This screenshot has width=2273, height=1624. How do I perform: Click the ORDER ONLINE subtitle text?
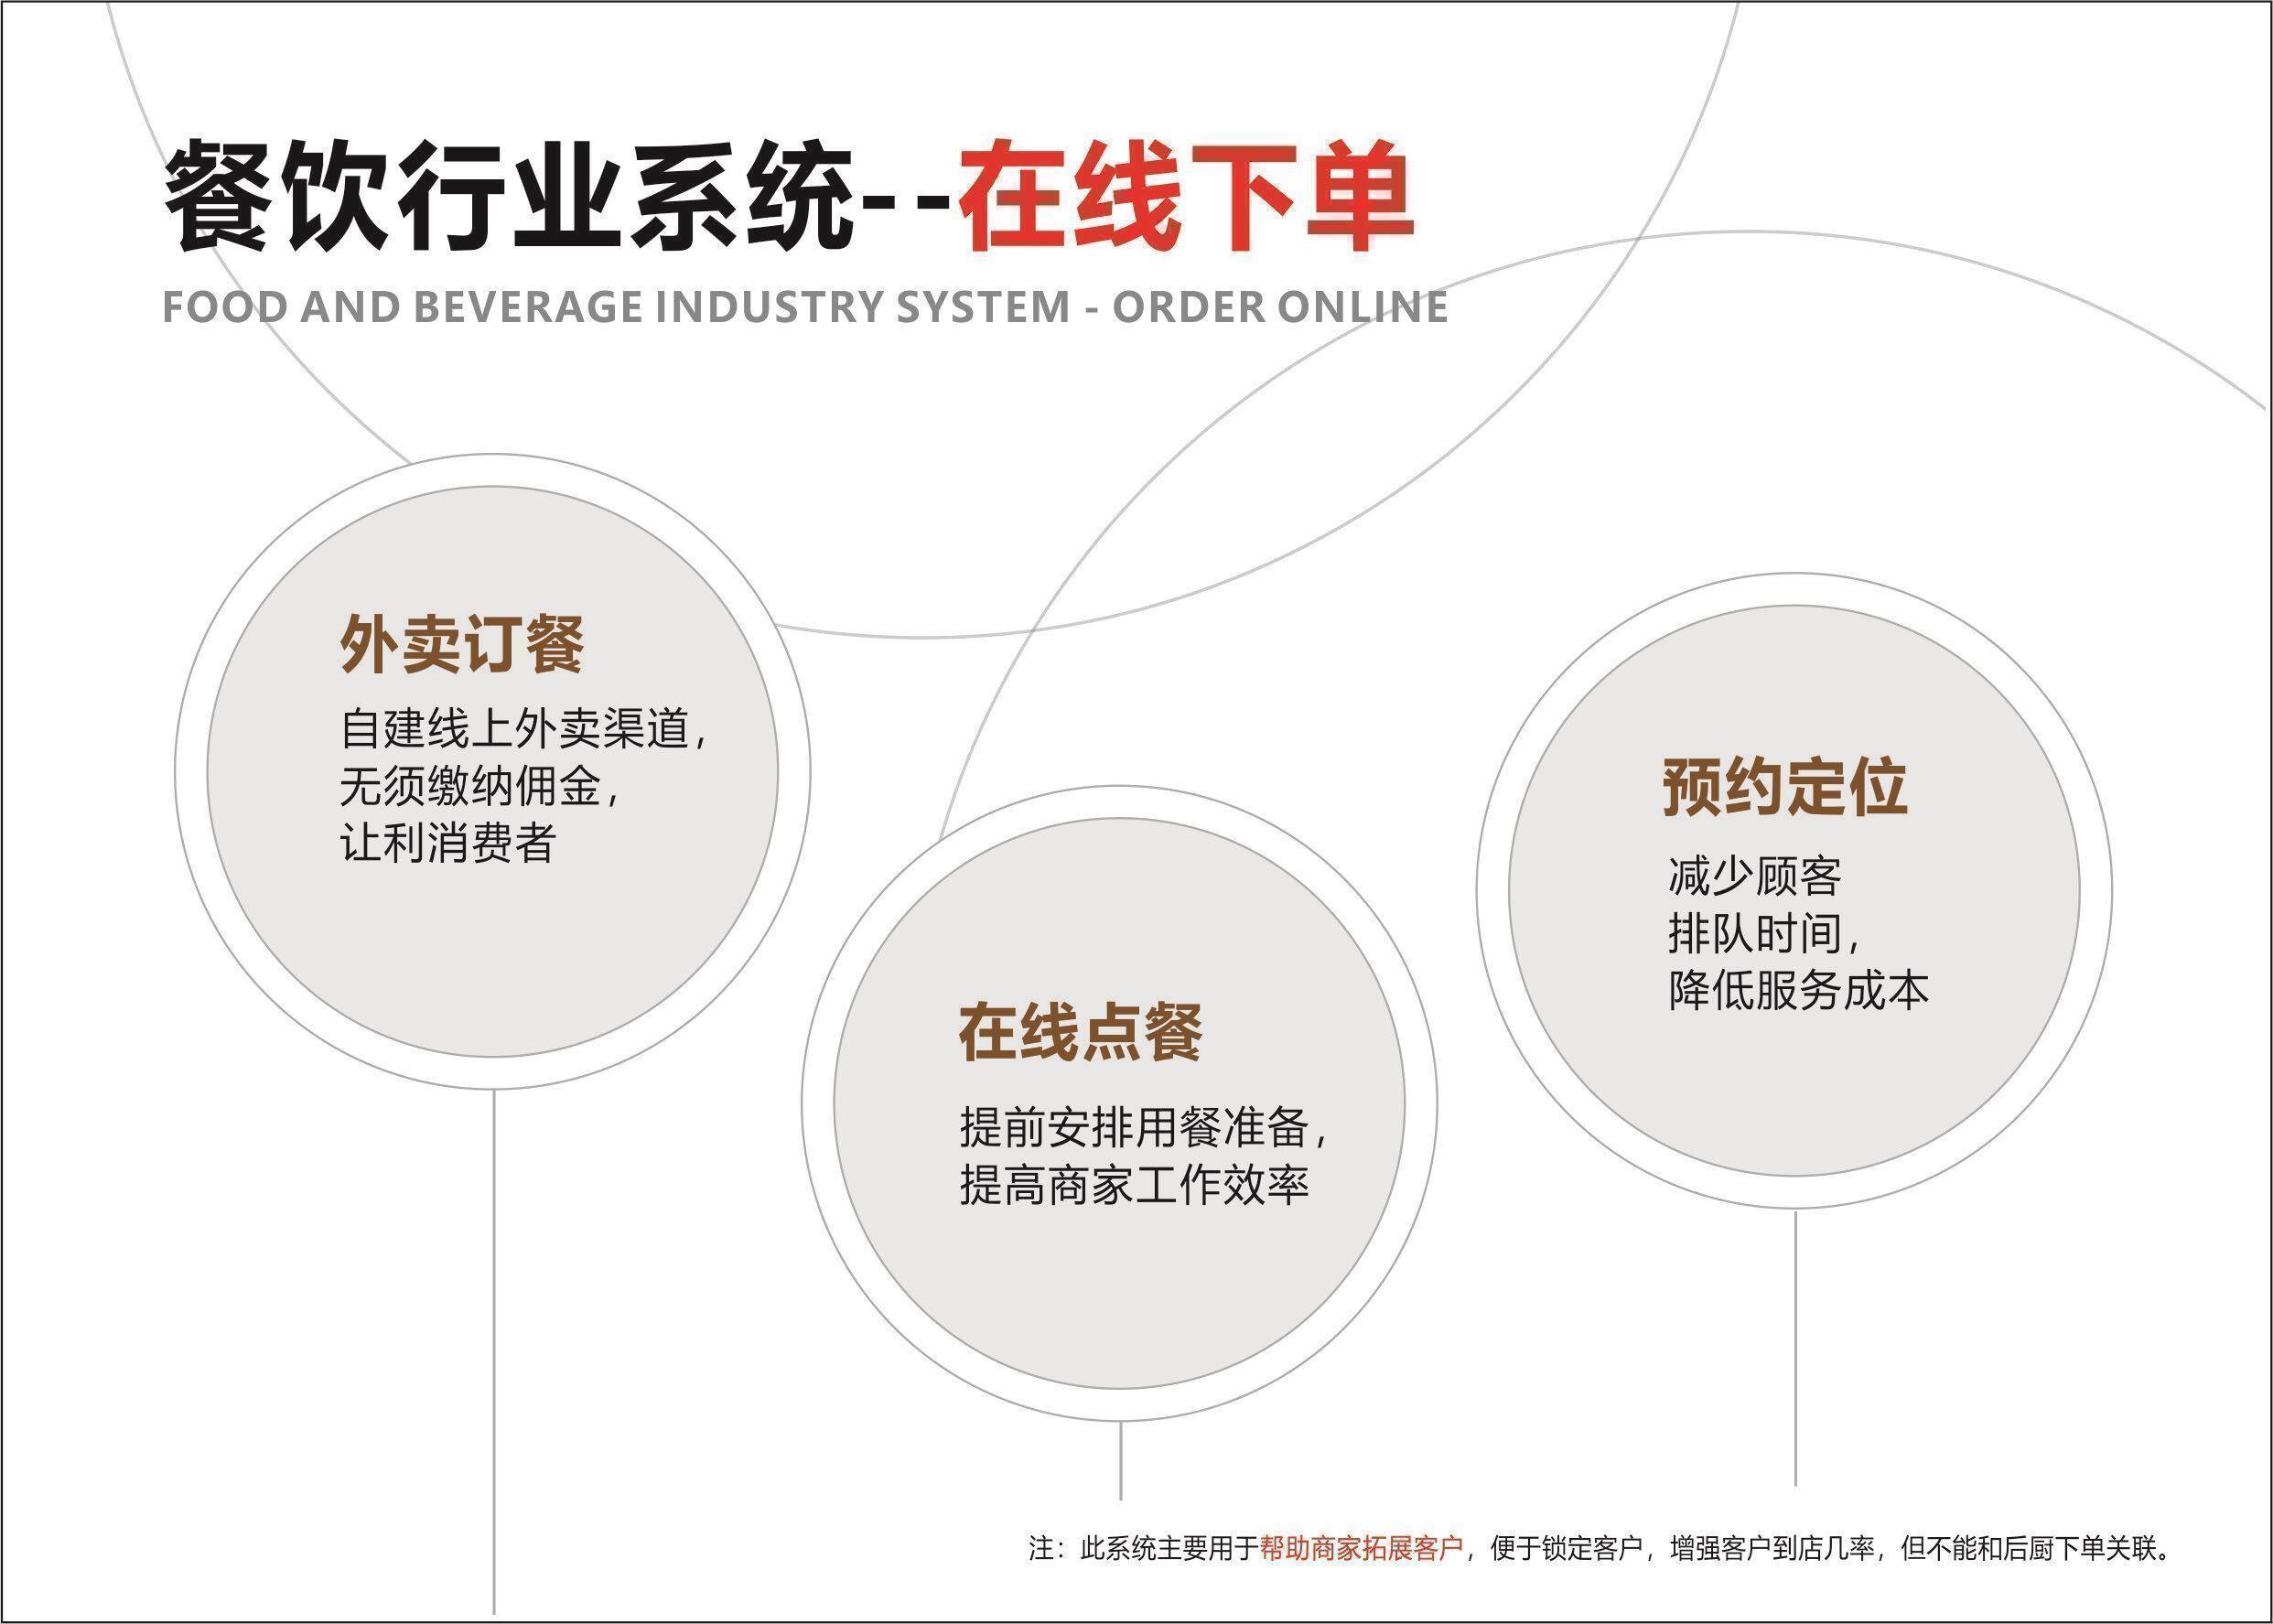pos(1280,307)
